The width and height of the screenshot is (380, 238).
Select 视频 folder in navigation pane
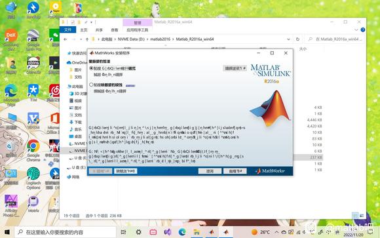click(75, 101)
